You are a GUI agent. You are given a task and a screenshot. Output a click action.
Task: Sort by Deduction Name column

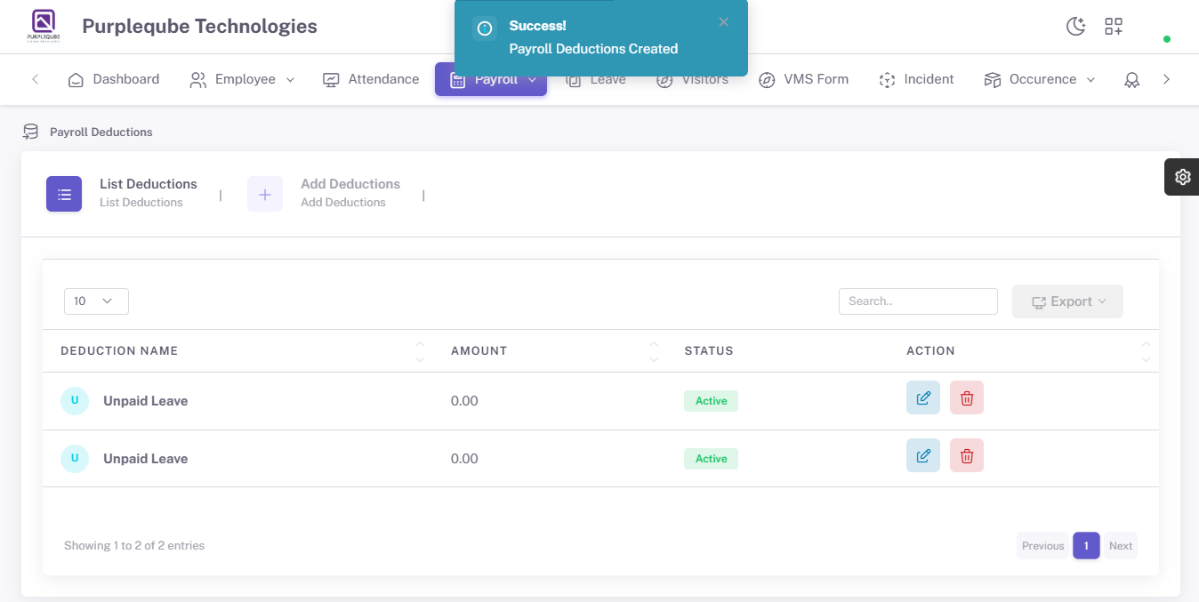(x=237, y=351)
